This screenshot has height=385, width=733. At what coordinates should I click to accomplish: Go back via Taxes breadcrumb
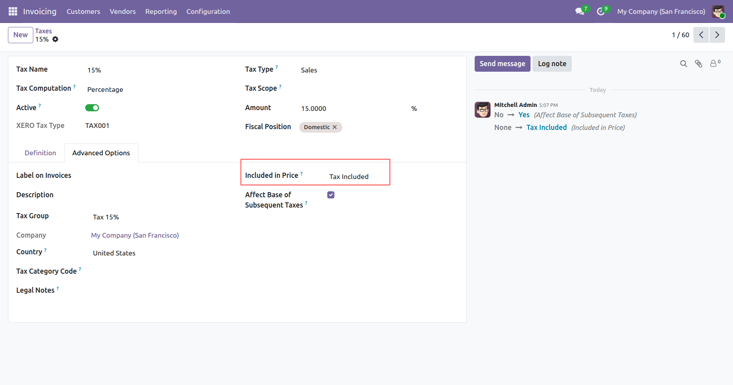click(x=44, y=31)
